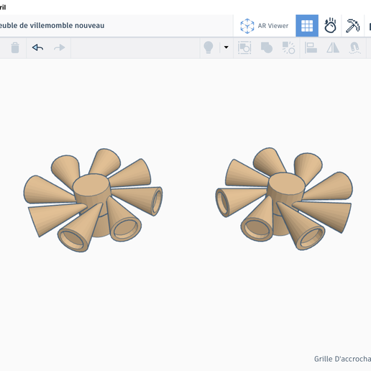Screen dimensions: 371x371
Task: Open Sim Lab falling apple icon
Action: point(330,25)
